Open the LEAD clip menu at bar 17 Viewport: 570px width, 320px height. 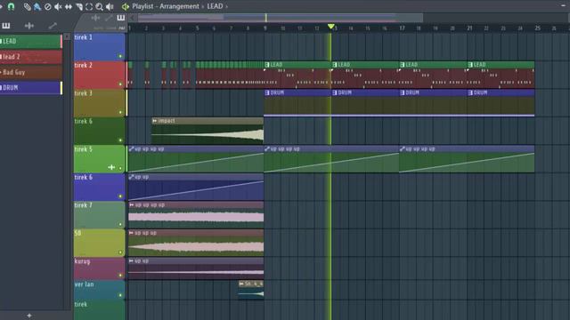[403, 65]
